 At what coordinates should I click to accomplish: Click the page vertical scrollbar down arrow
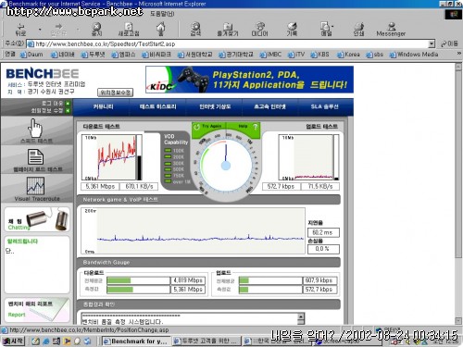tap(458, 321)
